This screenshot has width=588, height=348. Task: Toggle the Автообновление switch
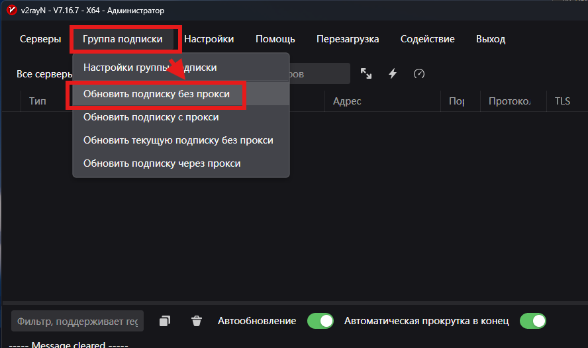320,321
